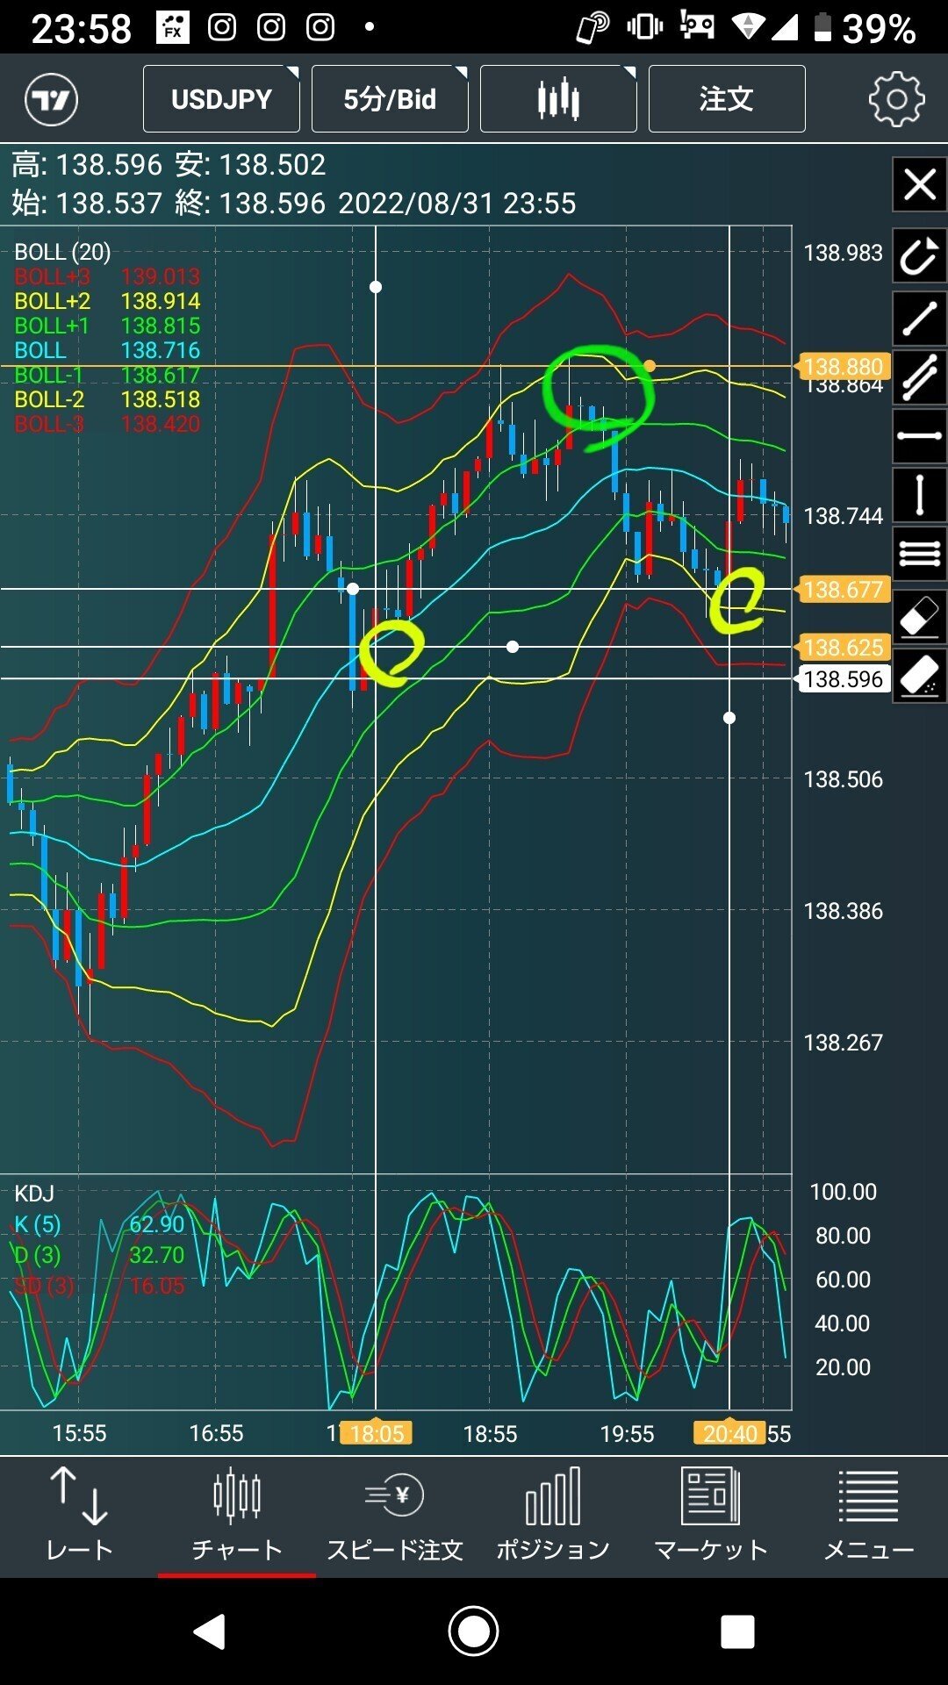Tap the 20:40 vertical line time marker
The width and height of the screenshot is (948, 1685).
click(730, 1433)
